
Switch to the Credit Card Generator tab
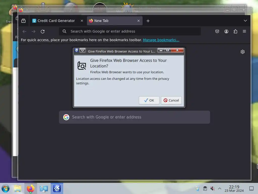coord(56,21)
